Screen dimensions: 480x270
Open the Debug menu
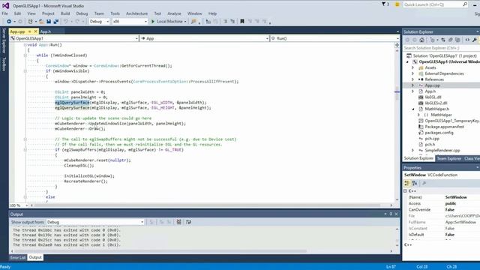82,13
